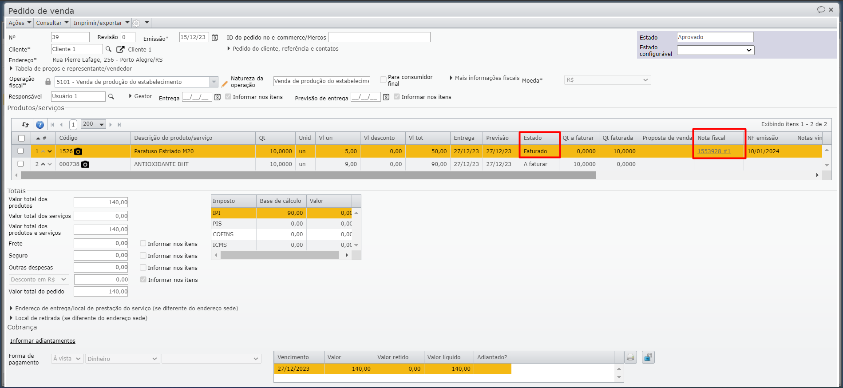
Task: Click the Nº order number field
Action: pyautogui.click(x=70, y=37)
